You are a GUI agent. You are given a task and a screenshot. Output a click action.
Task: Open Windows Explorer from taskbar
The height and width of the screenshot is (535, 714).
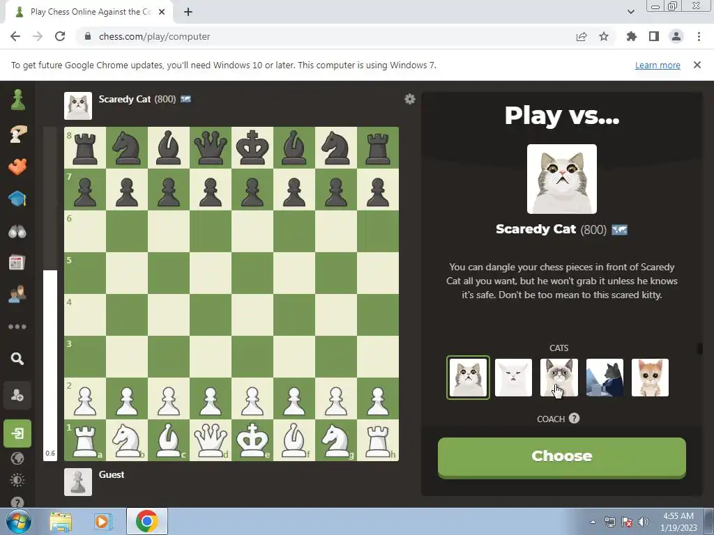tap(61, 521)
